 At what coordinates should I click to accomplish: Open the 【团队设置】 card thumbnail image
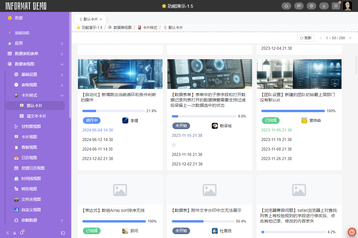pyautogui.click(x=299, y=74)
